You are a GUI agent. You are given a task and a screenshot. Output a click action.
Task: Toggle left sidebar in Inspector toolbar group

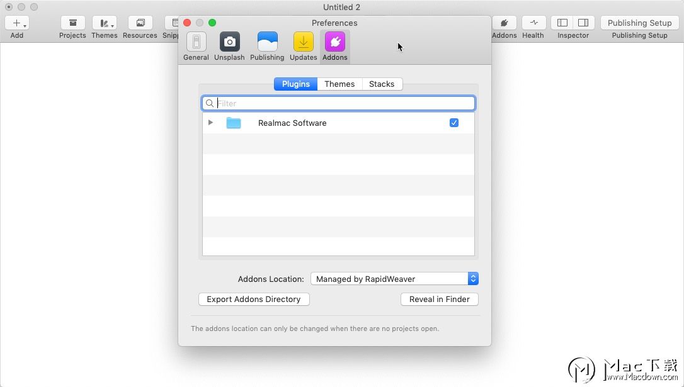pos(562,23)
